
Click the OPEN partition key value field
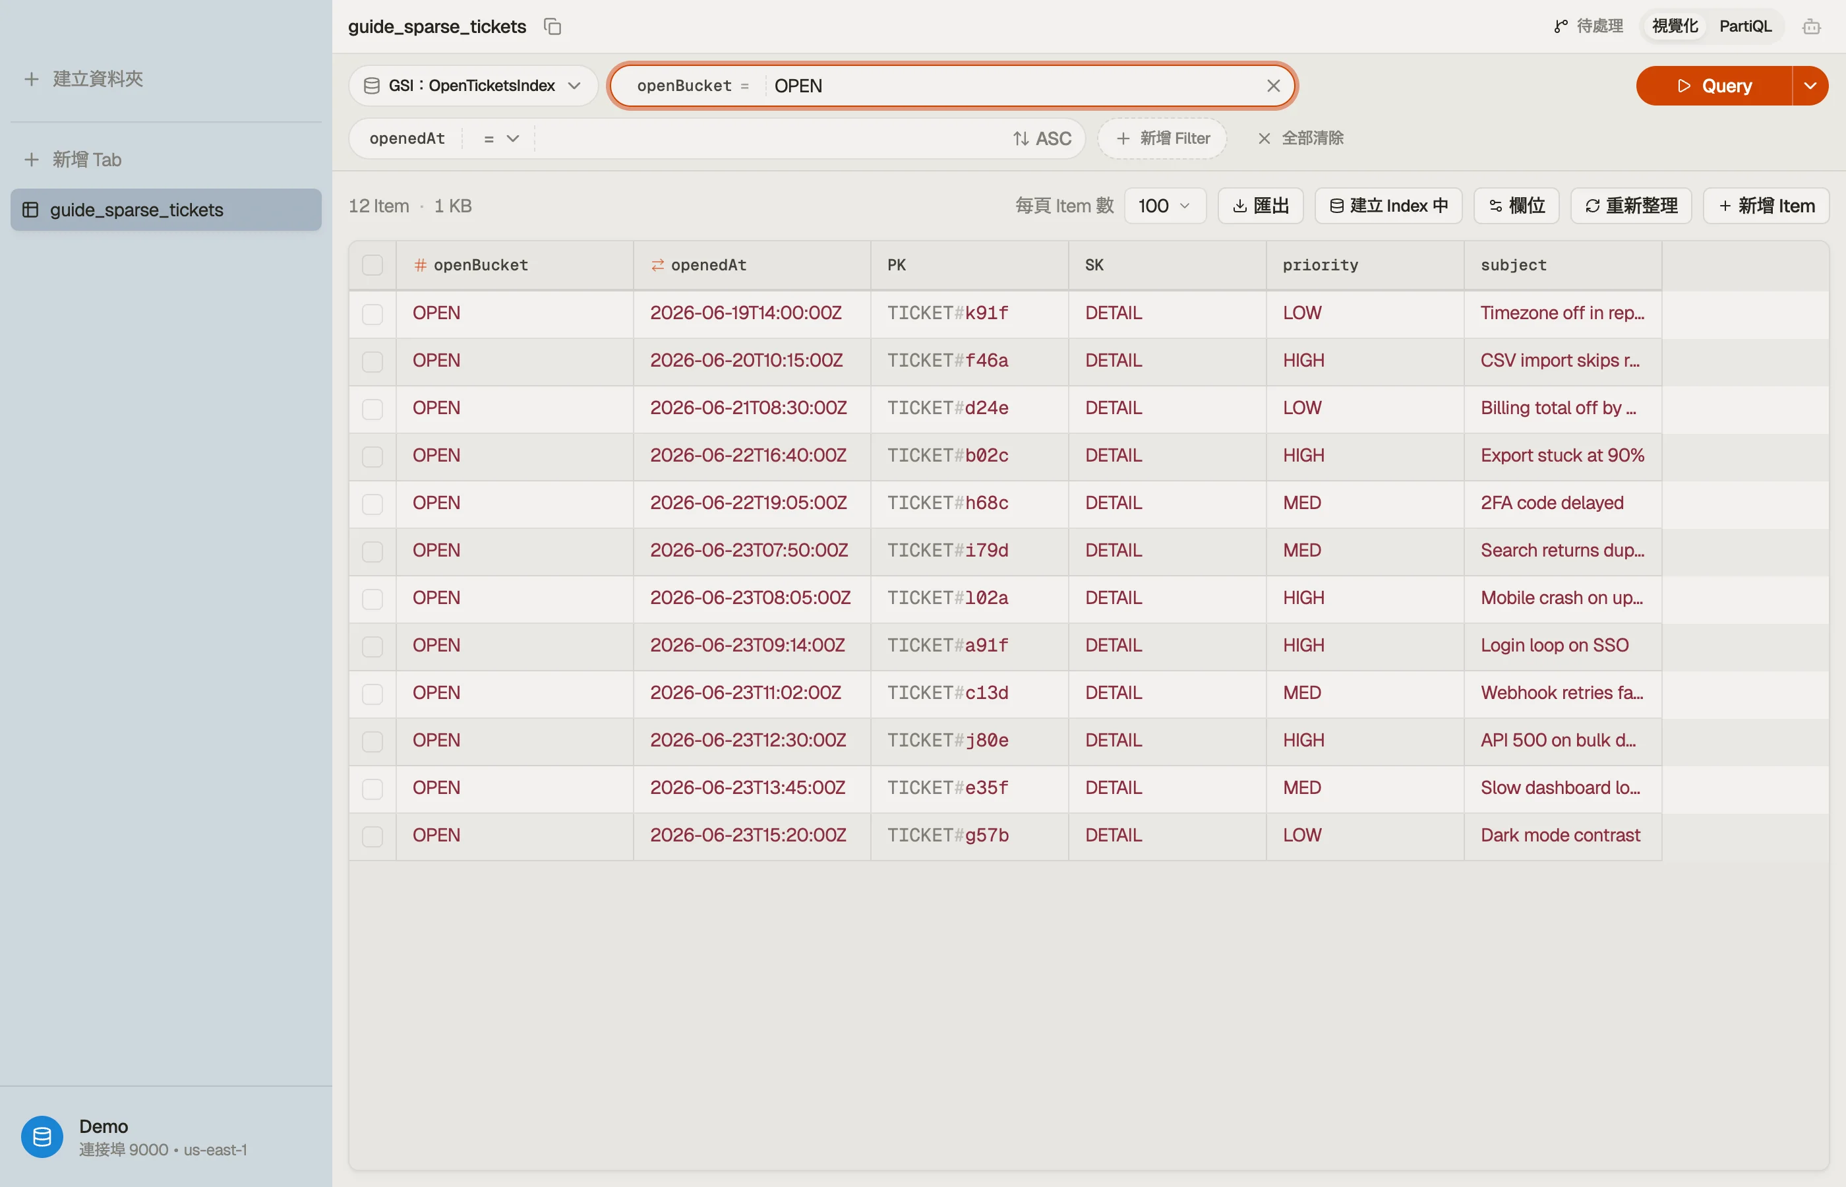[1013, 86]
